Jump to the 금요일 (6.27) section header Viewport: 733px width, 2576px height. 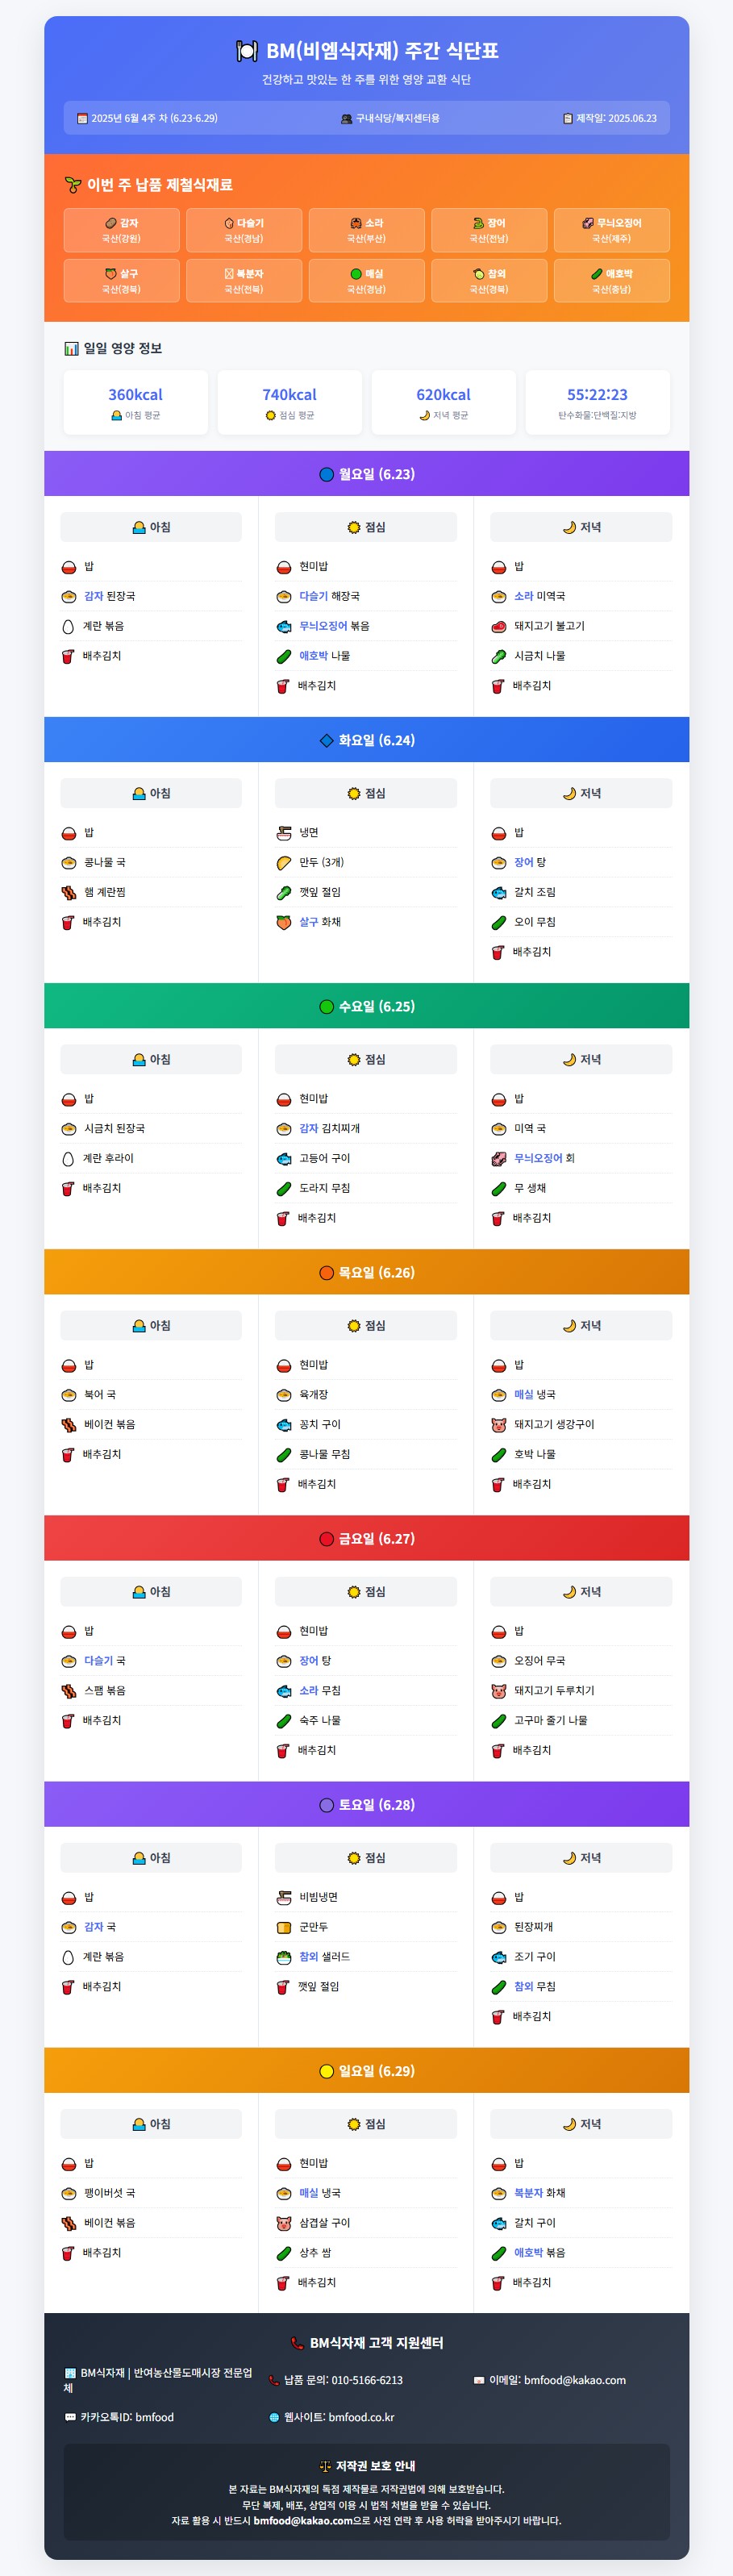tap(366, 1538)
